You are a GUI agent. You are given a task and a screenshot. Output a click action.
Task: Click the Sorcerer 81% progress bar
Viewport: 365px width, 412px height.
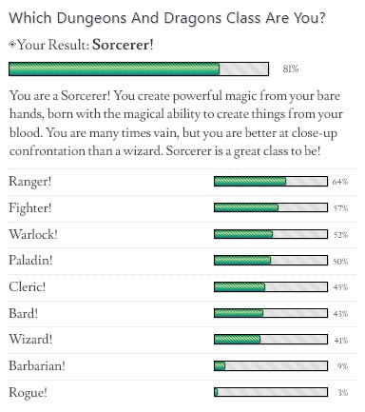tap(139, 69)
